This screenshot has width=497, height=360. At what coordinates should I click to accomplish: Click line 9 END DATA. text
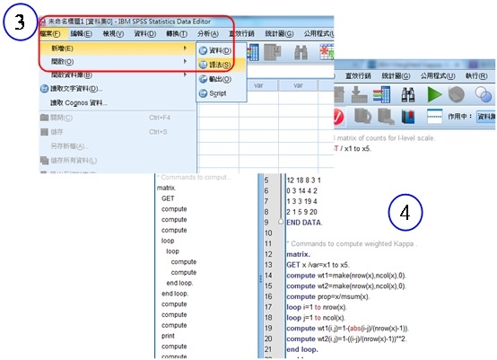point(304,223)
